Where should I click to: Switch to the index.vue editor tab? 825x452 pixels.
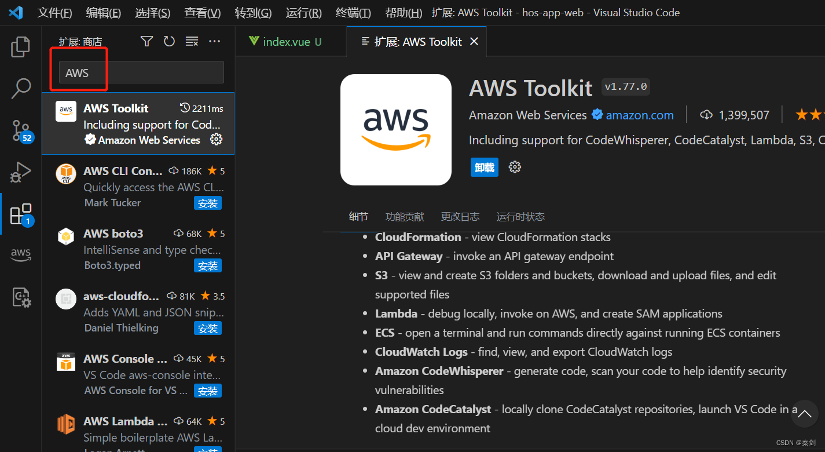[x=290, y=41]
